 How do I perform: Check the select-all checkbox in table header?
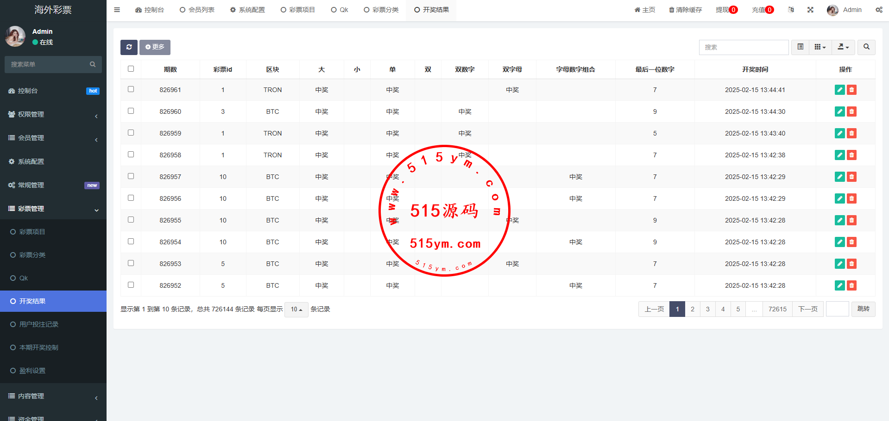(x=131, y=69)
